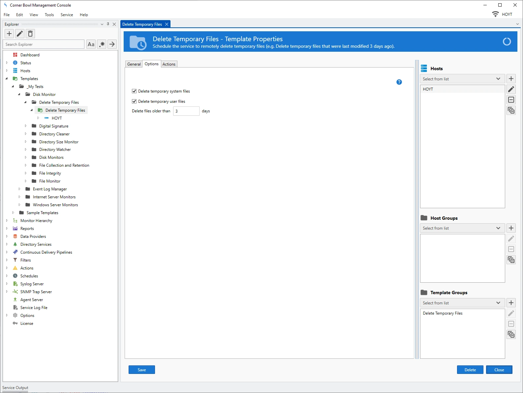523x393 pixels.
Task: Add a host using the Hosts plus icon
Action: 511,79
